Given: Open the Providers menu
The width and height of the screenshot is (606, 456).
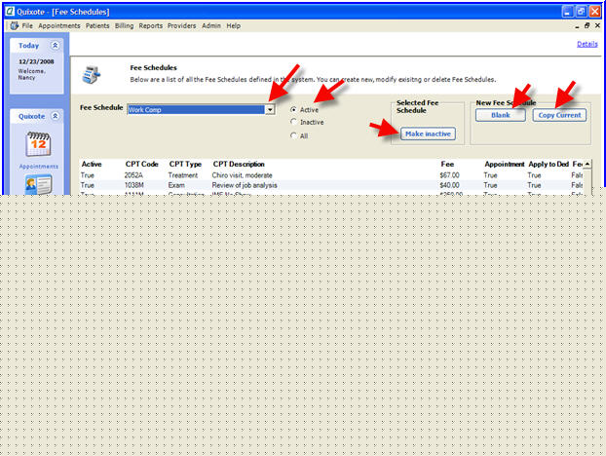Looking at the screenshot, I should pos(181,26).
